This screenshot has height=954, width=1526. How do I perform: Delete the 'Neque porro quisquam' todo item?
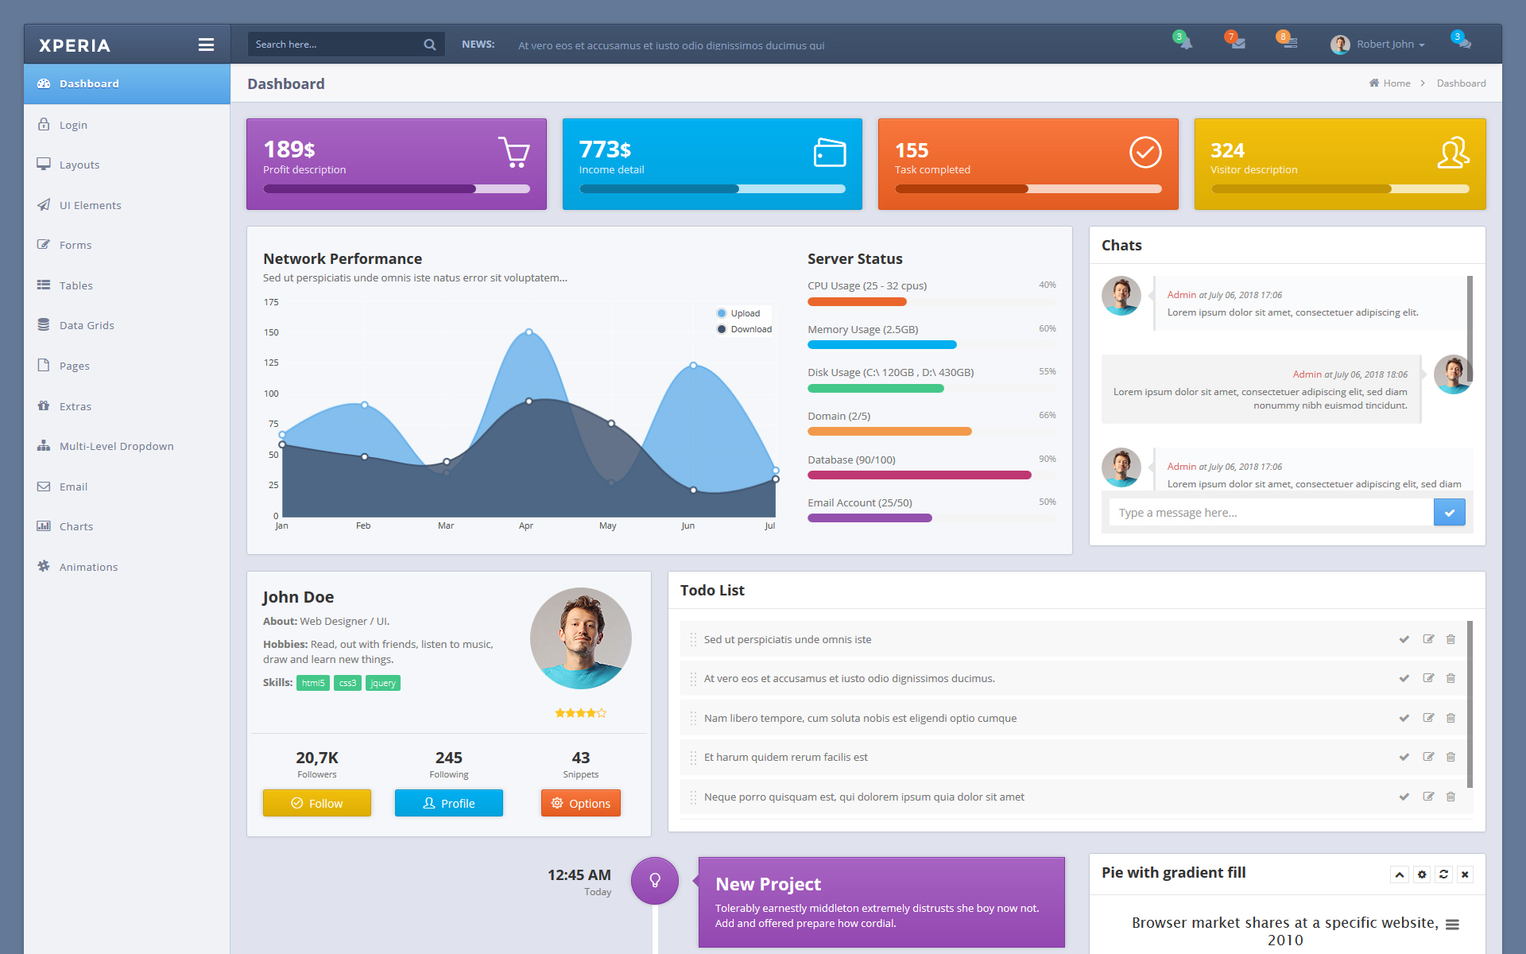pos(1450,797)
